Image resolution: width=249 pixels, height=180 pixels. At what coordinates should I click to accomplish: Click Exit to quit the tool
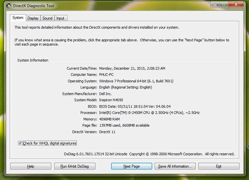219,166
